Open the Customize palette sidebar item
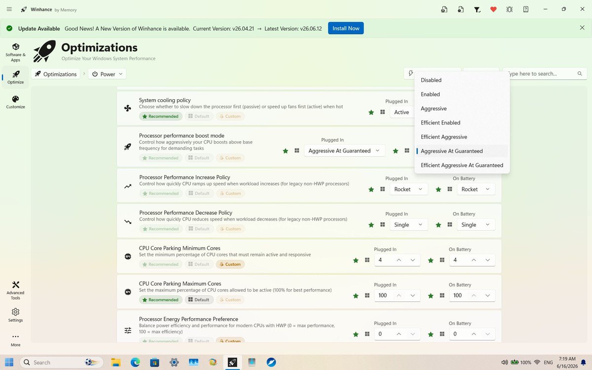This screenshot has height=370, width=592. [15, 102]
